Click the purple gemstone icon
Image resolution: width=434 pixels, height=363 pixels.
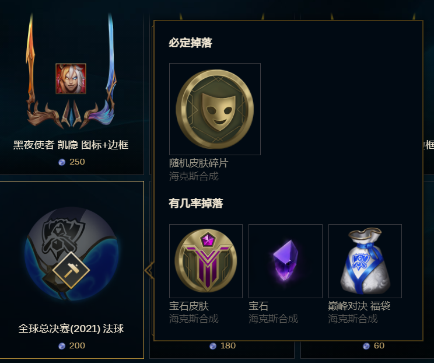pyautogui.click(x=285, y=260)
